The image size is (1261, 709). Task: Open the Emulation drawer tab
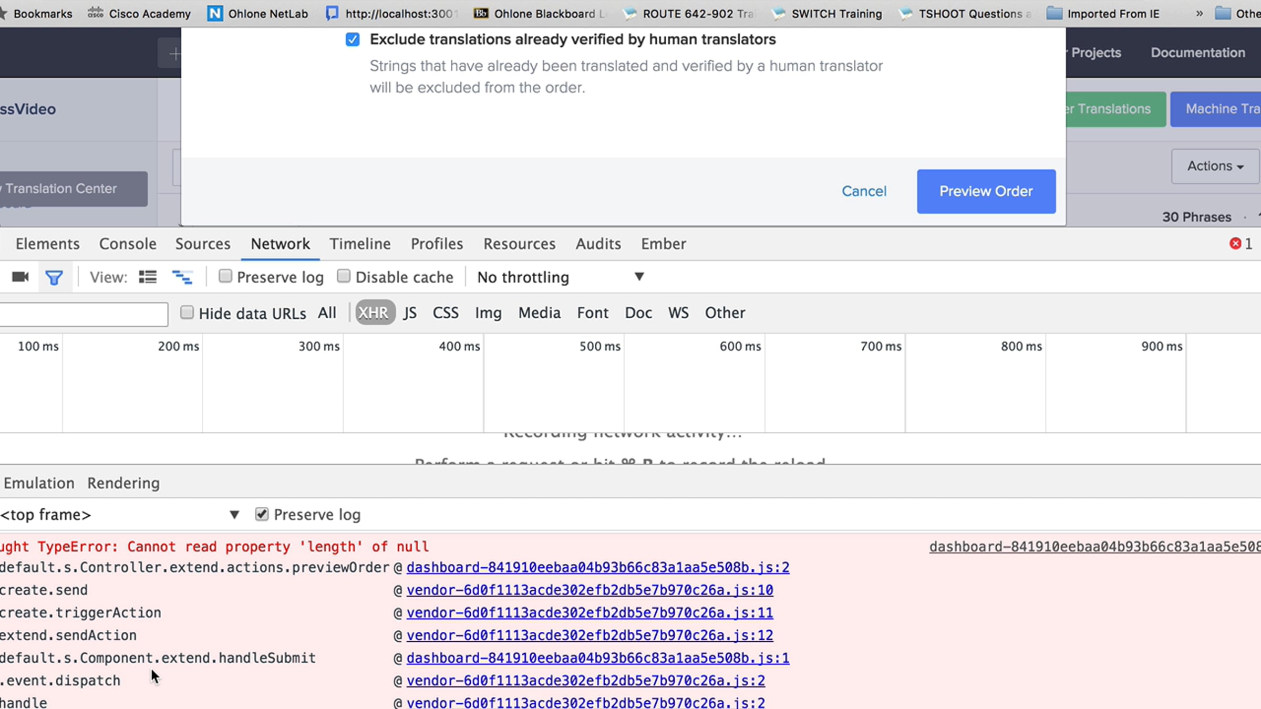(39, 483)
